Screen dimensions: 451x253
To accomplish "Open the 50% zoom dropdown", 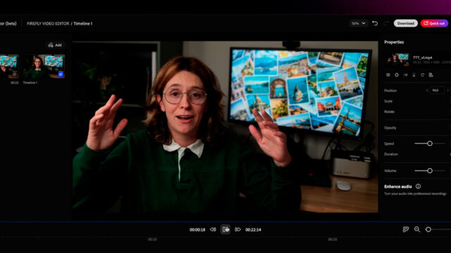I will (359, 23).
